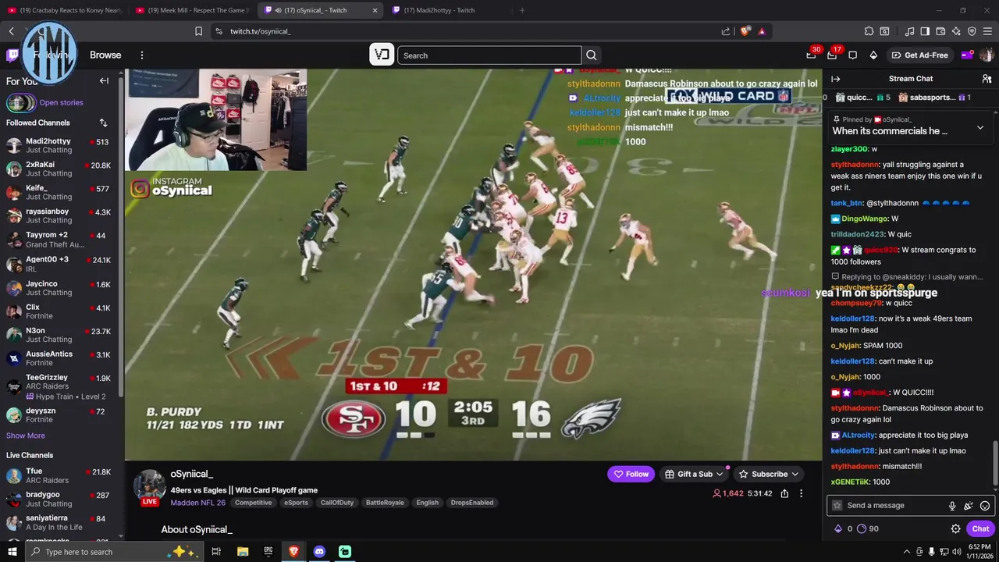Open Discord from the taskbar
The image size is (999, 562).
click(x=319, y=552)
